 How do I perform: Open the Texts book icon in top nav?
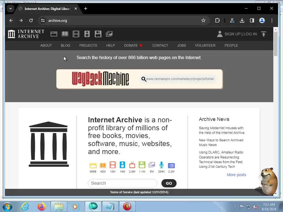pyautogui.click(x=65, y=34)
